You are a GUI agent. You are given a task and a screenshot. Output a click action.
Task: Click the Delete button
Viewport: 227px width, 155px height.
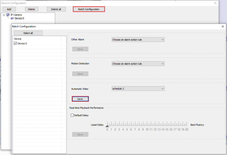(x=31, y=9)
